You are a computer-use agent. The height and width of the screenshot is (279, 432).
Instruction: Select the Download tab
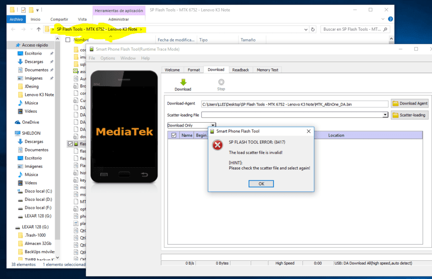coord(216,70)
